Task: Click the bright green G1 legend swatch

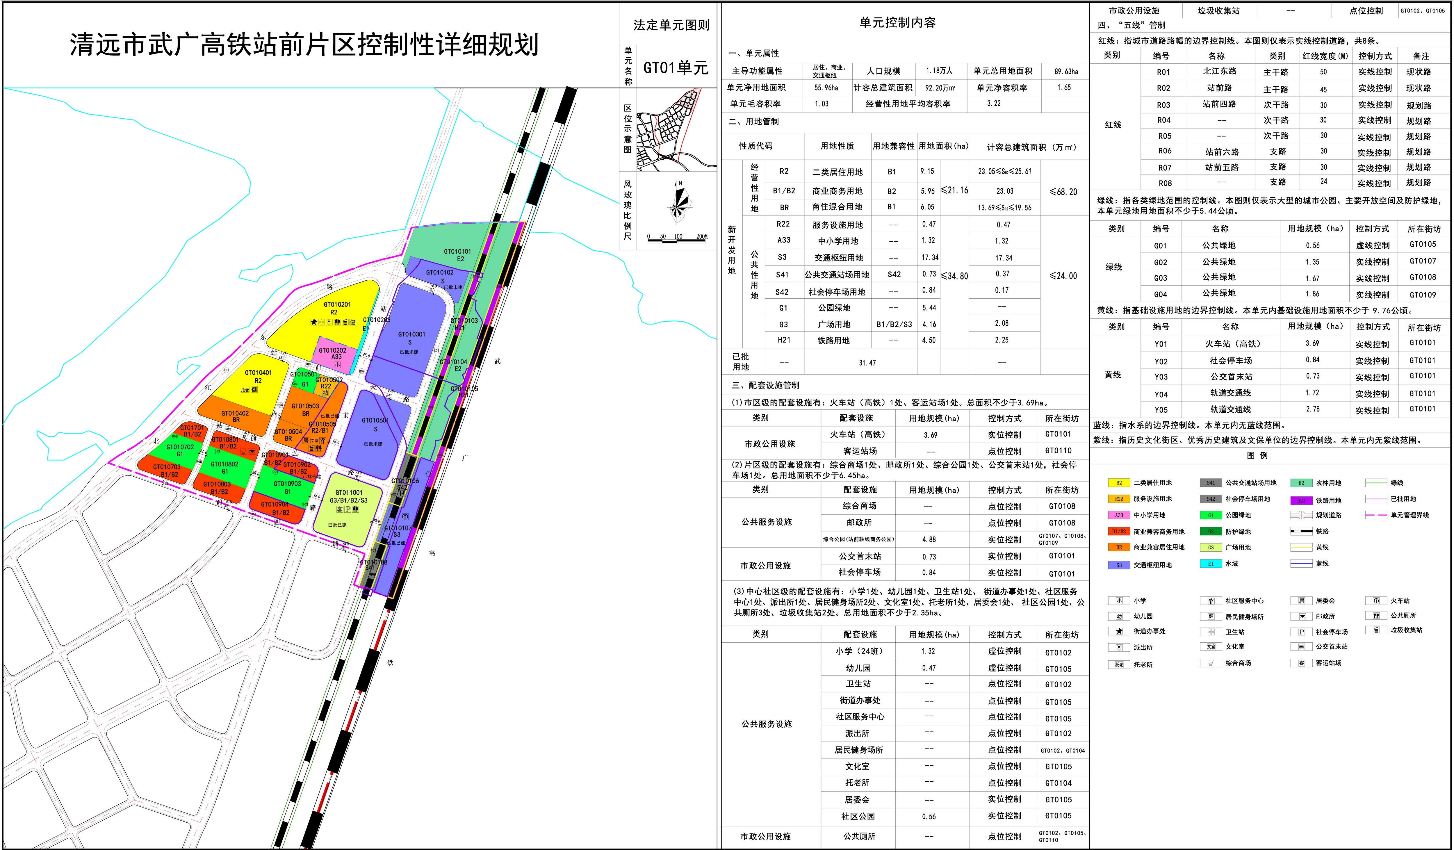Action: [x=1211, y=515]
